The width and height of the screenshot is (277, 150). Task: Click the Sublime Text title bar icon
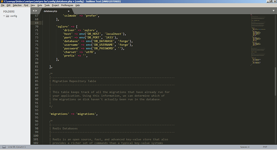click(2, 2)
